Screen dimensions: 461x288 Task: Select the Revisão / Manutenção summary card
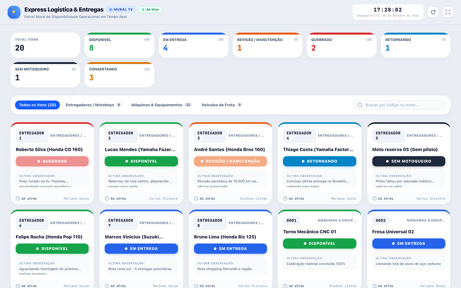(267, 45)
